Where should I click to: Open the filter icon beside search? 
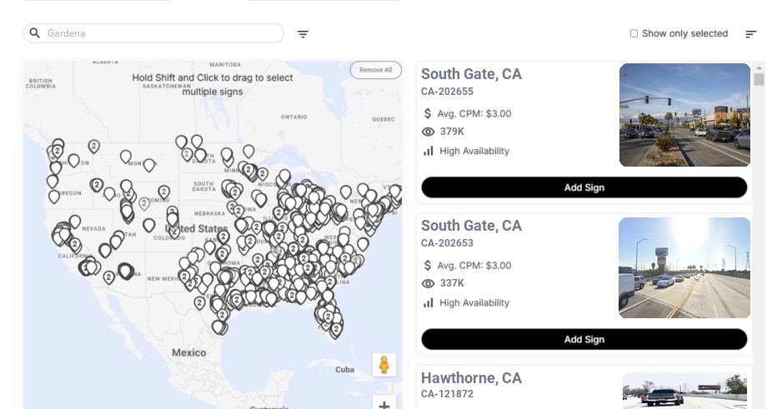point(303,34)
